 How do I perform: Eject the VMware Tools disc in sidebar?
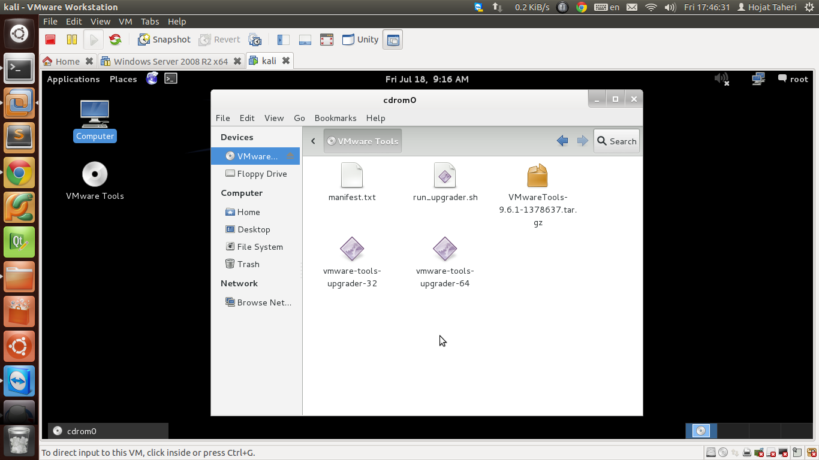click(290, 156)
